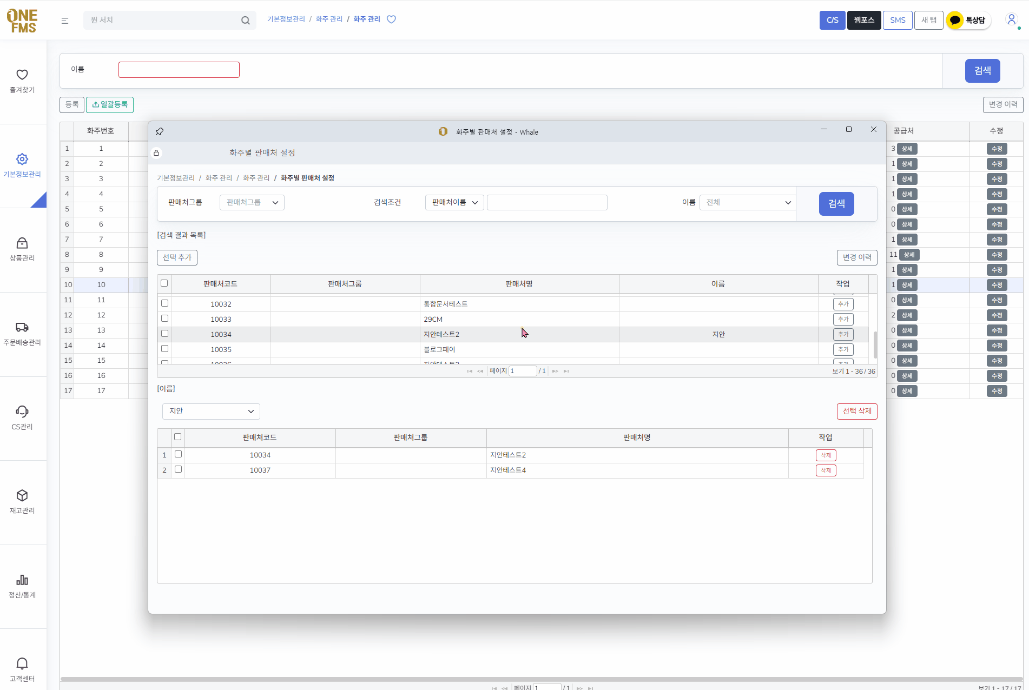Viewport: 1029px width, 690px height.
Task: Click 추가 for the 29CM row
Action: pos(843,319)
